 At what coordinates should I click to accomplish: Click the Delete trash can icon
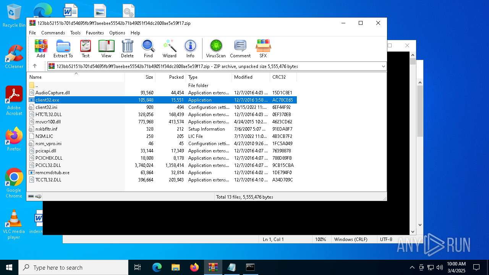(127, 49)
